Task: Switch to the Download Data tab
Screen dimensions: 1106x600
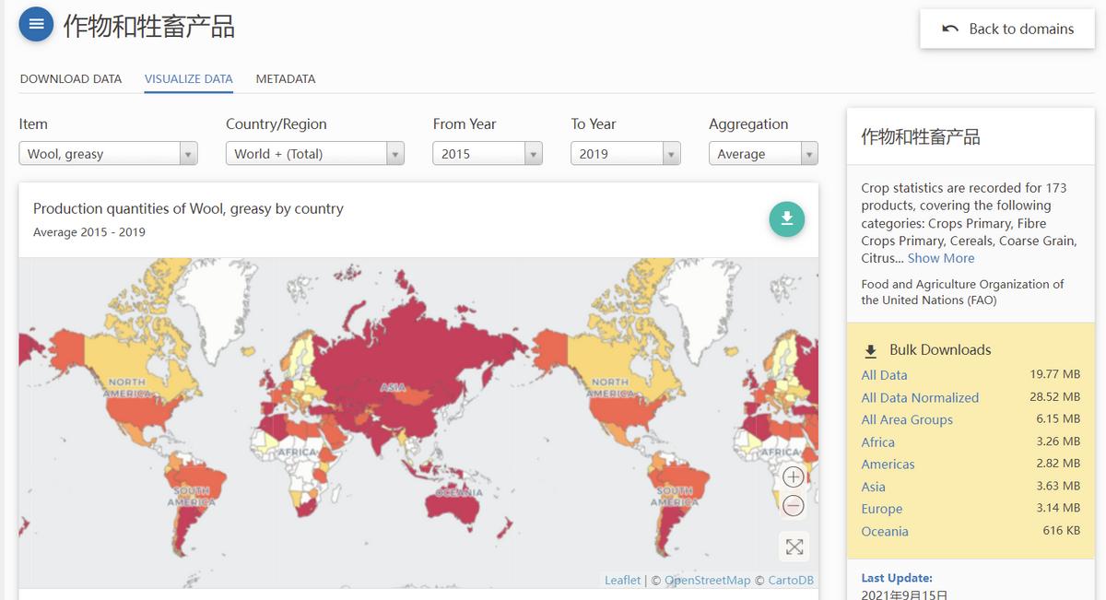Action: click(x=71, y=79)
